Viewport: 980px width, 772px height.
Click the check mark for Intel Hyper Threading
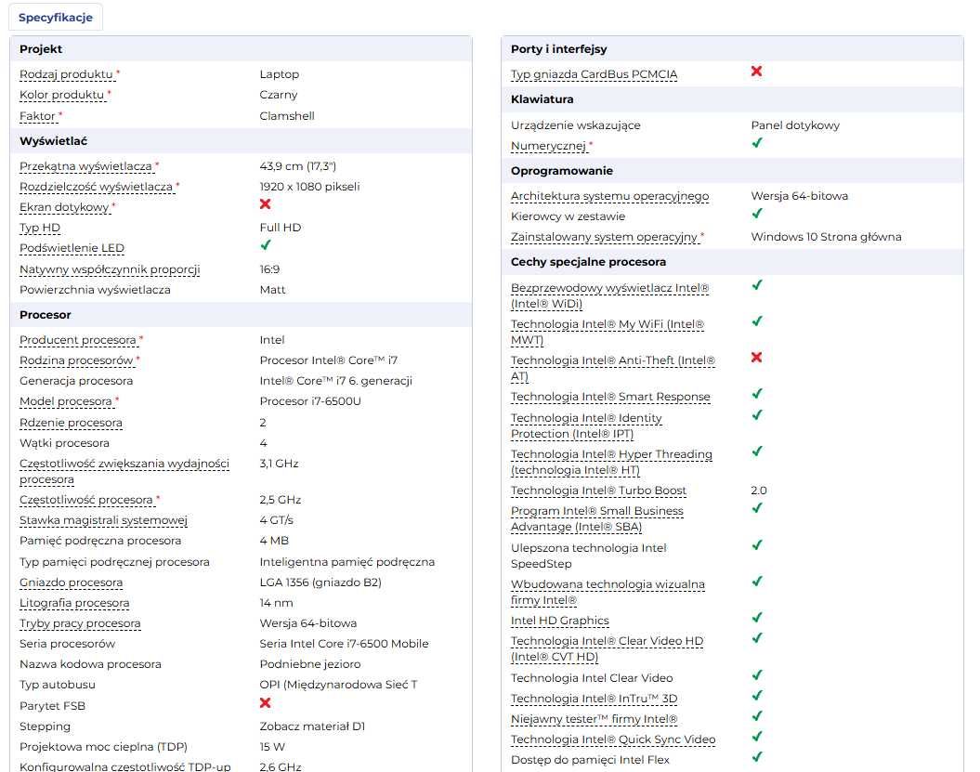[x=757, y=451]
